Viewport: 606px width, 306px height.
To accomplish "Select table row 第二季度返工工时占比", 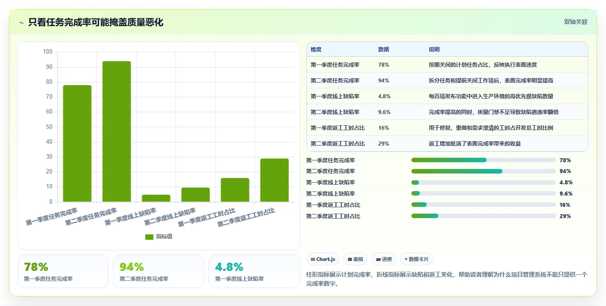I will 447,144.
